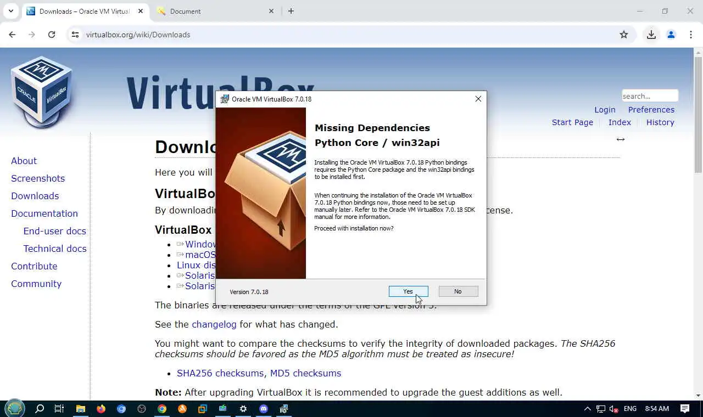
Task: Open Documentation in the sidebar
Action: tap(44, 213)
